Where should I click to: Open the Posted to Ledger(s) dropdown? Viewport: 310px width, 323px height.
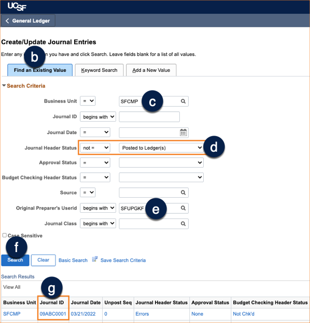[x=161, y=148]
